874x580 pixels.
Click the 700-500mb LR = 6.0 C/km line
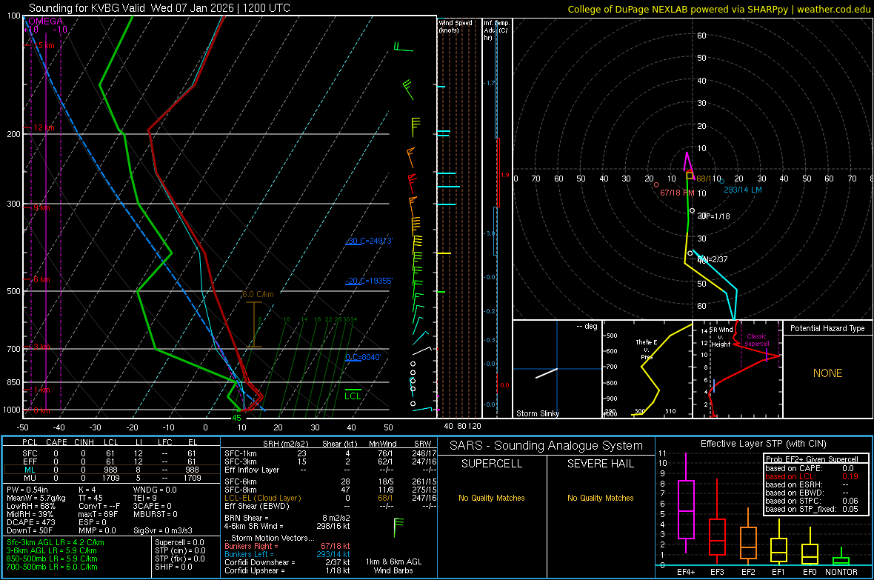tap(52, 567)
